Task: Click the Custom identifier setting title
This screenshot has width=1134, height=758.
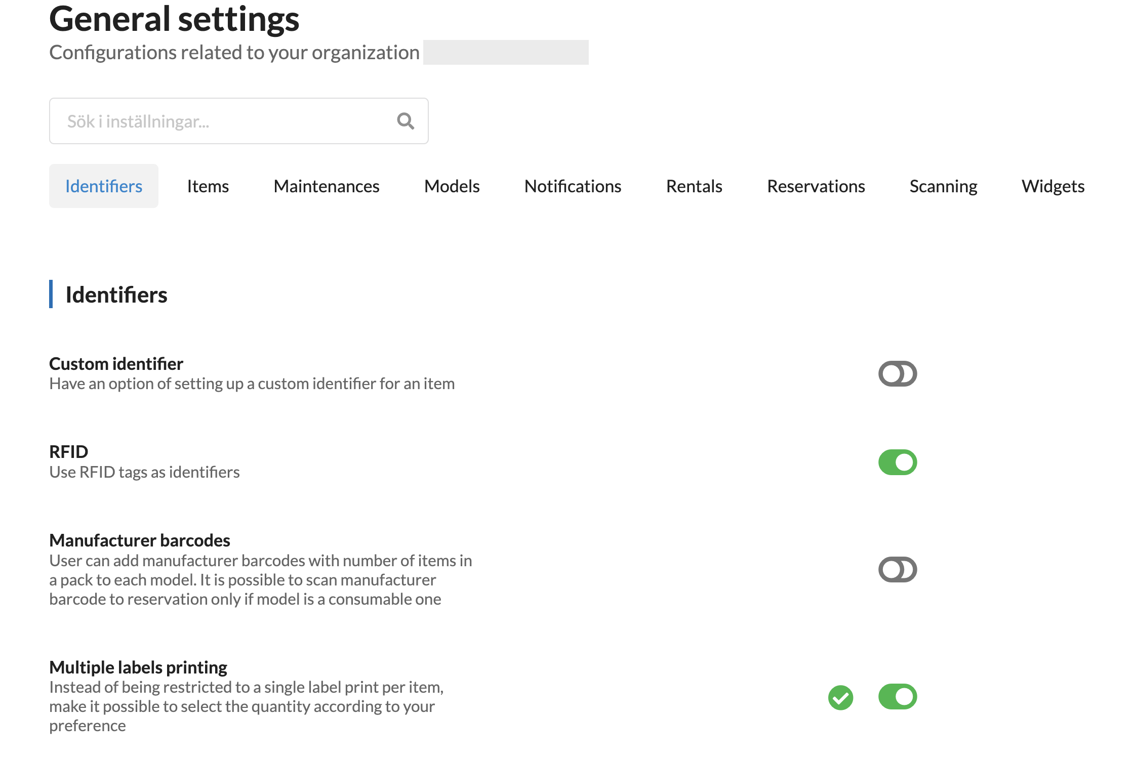Action: click(x=116, y=364)
